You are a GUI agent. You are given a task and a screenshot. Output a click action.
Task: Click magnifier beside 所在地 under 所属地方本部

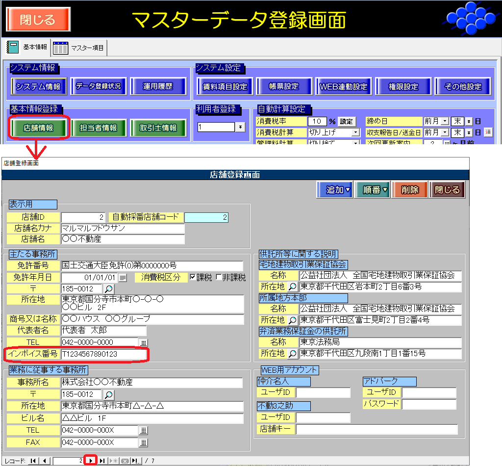(292, 320)
